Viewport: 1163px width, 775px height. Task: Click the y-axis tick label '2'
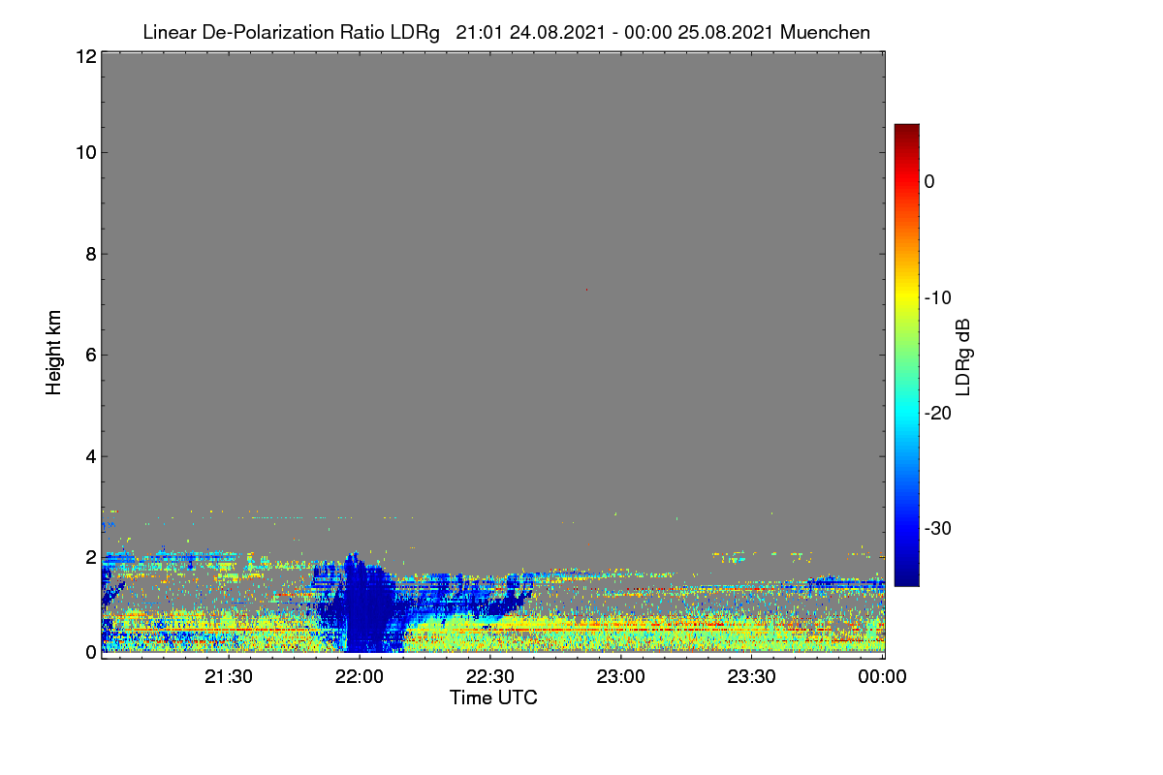click(x=89, y=557)
